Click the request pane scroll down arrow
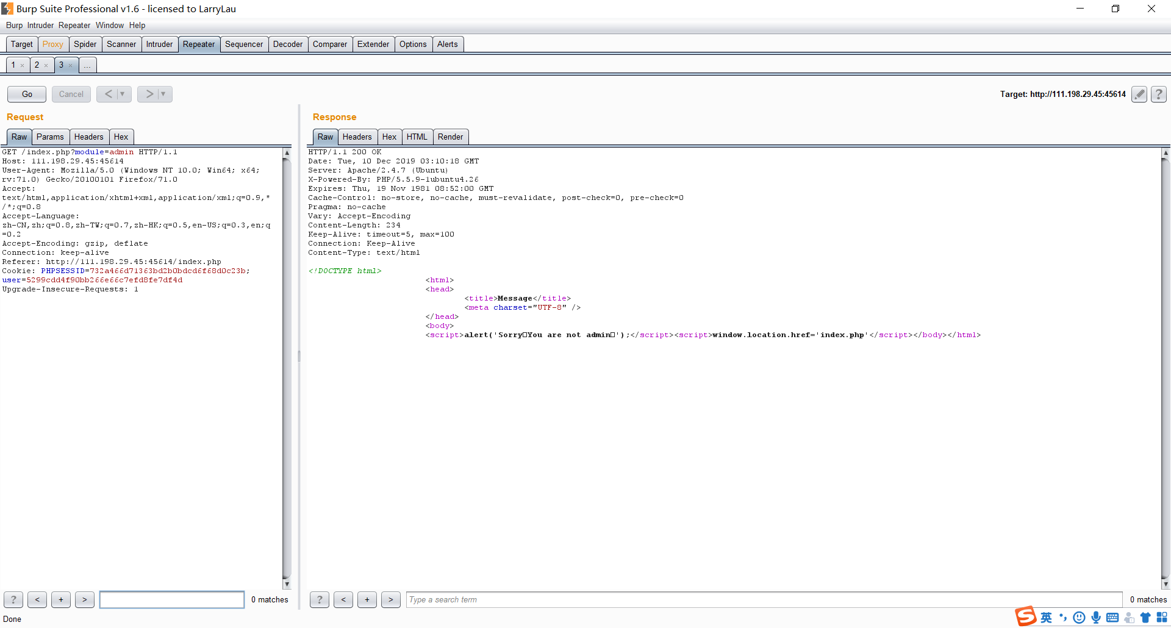The height and width of the screenshot is (628, 1171). tap(287, 584)
